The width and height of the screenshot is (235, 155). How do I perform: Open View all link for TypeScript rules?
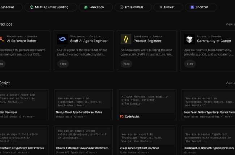pyautogui.click(x=230, y=83)
